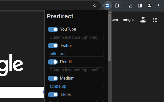Screen dimensions: 164x102
Task: Click the Medium label
Action: tap(67, 78)
